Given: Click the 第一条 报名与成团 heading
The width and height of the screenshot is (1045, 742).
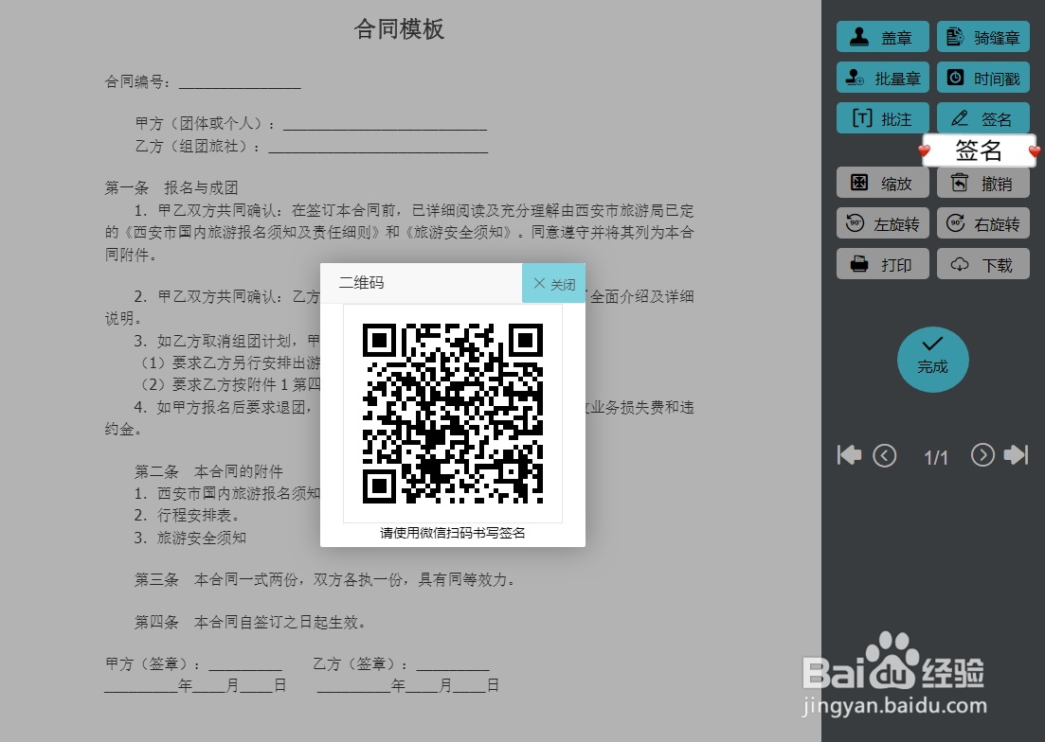Looking at the screenshot, I should pyautogui.click(x=171, y=187).
